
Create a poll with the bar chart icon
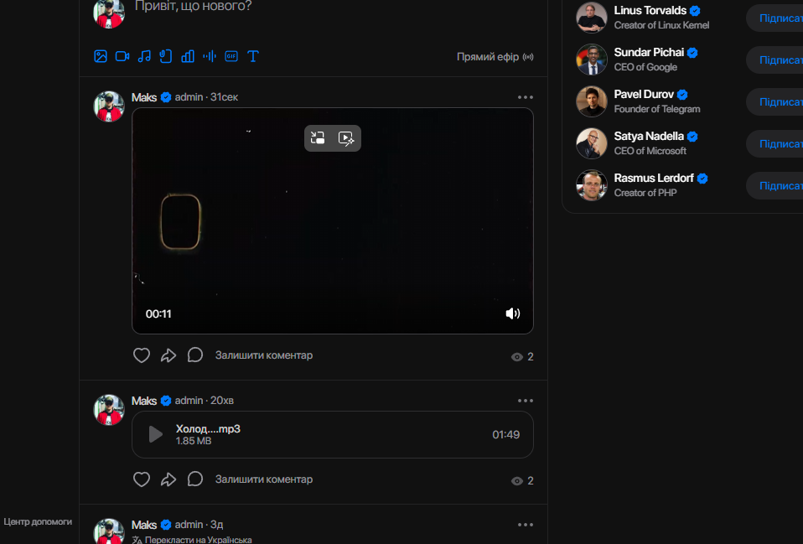point(188,56)
